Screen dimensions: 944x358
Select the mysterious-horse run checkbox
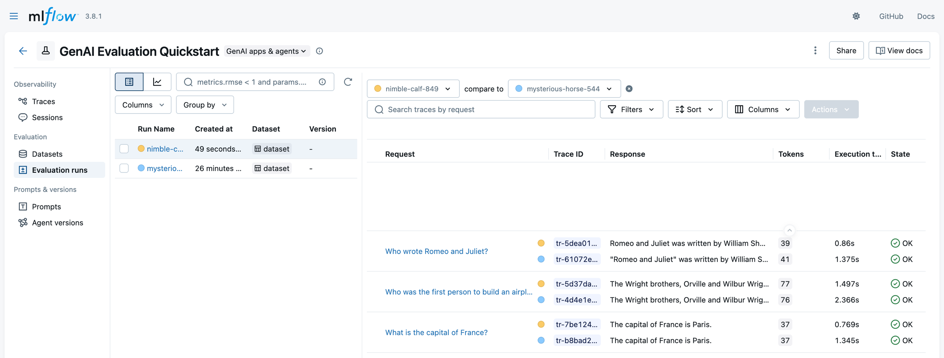click(124, 168)
